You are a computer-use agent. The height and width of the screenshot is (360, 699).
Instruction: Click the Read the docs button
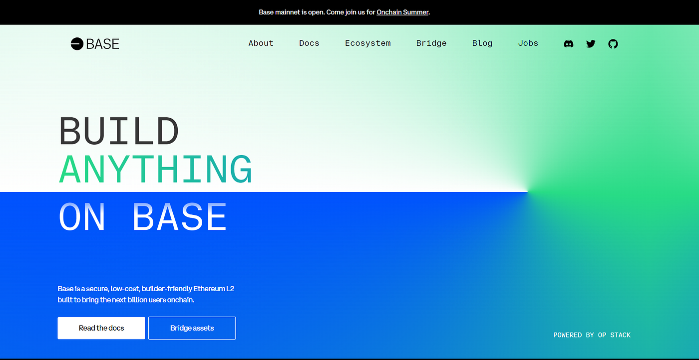101,328
